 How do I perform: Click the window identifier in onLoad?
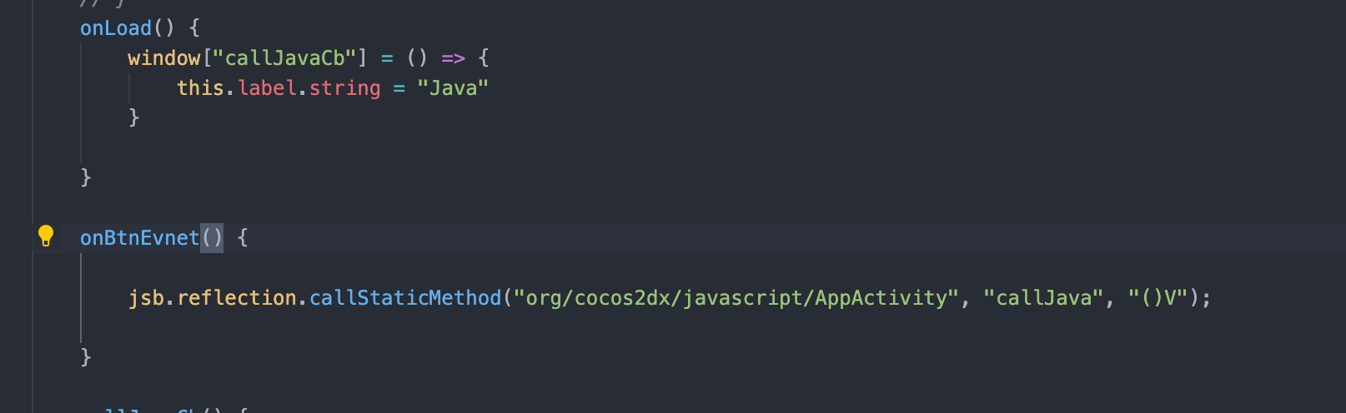click(x=163, y=58)
